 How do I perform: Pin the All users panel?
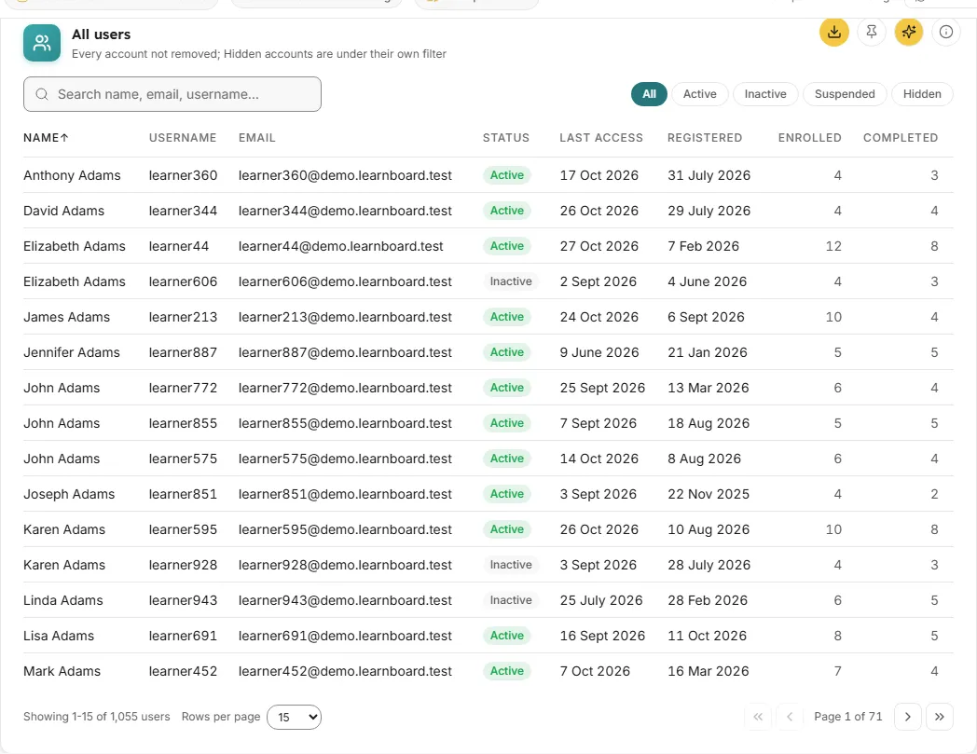click(871, 32)
